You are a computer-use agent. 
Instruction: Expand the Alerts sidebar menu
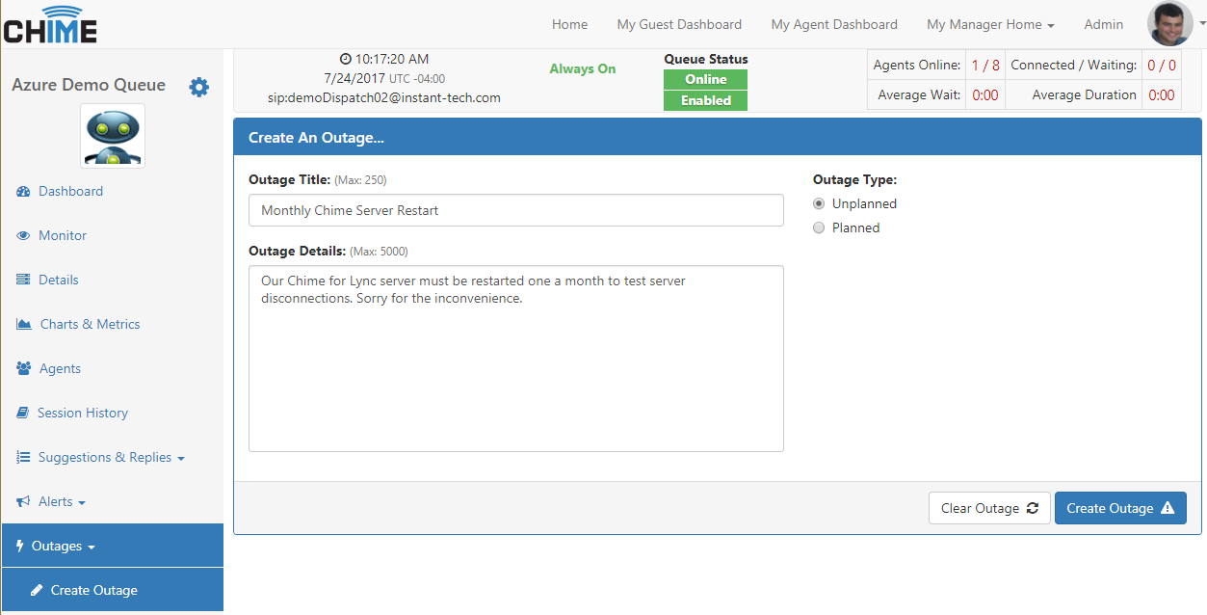pos(62,501)
